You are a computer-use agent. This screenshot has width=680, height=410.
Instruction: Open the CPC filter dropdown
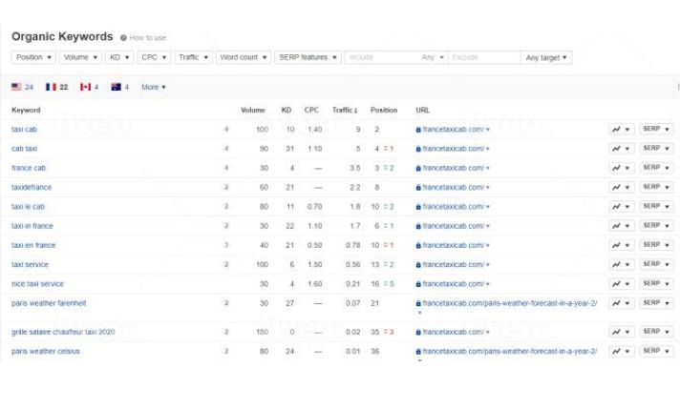click(x=154, y=57)
